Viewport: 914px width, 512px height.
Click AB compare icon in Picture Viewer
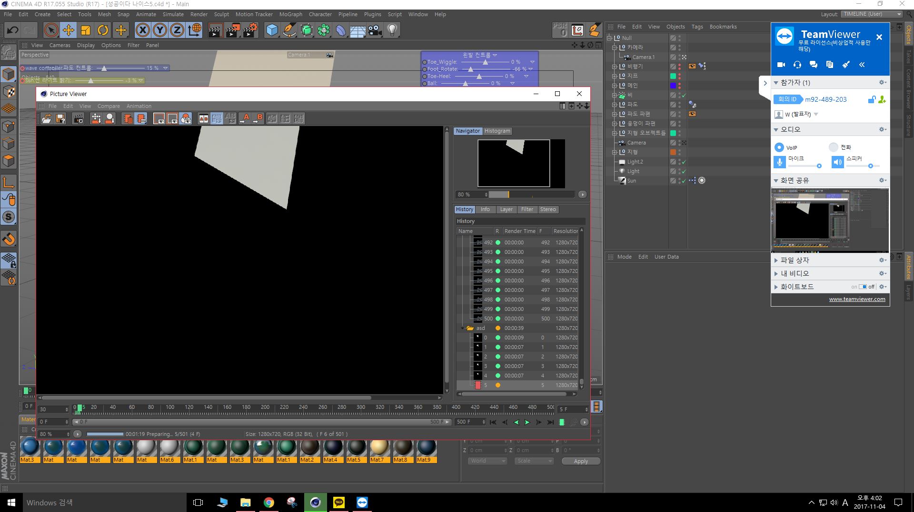coord(204,119)
